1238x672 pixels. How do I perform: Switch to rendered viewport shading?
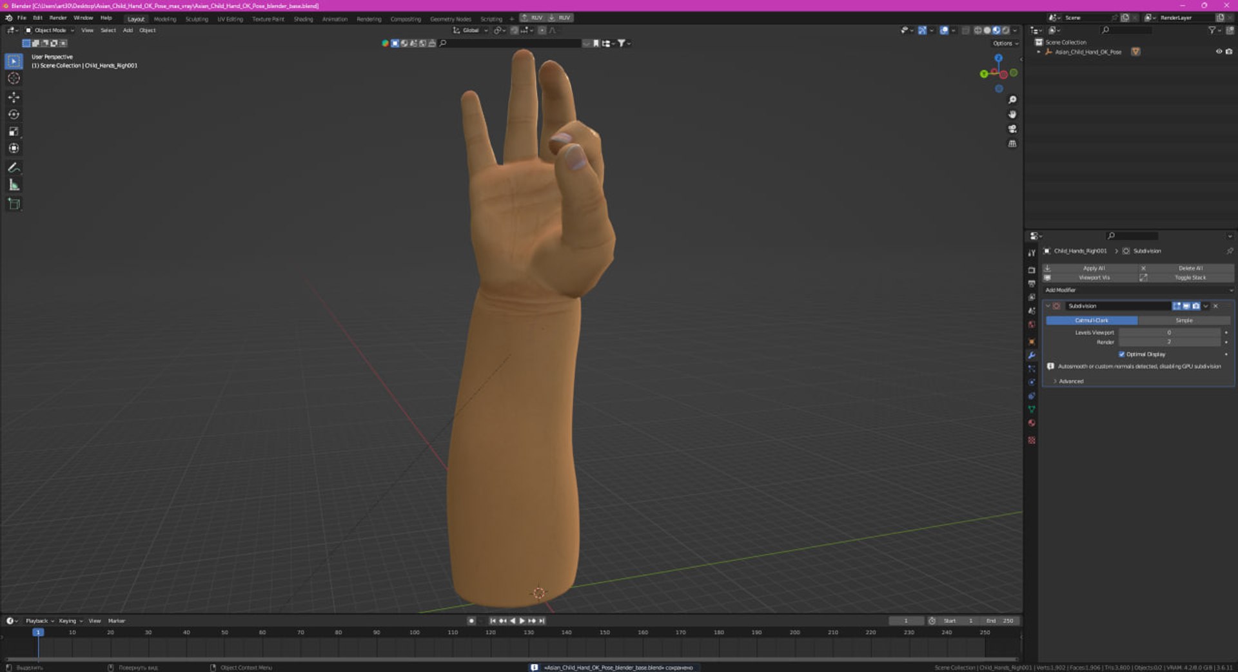pos(1005,30)
